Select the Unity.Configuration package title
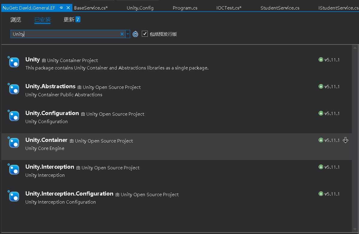 [52, 113]
